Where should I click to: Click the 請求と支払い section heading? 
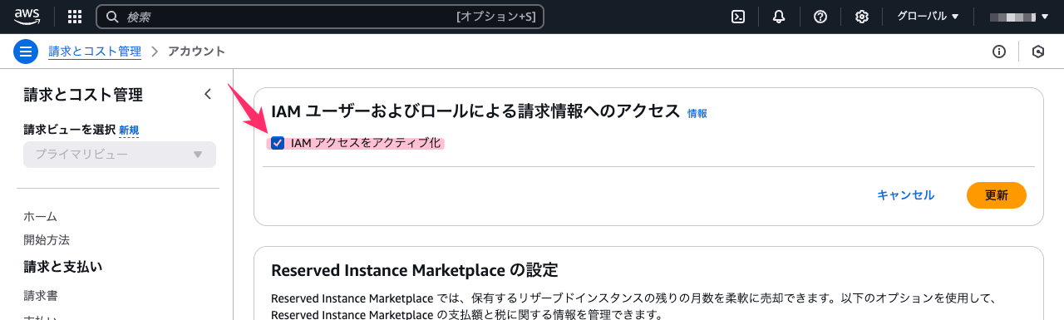click(x=63, y=267)
